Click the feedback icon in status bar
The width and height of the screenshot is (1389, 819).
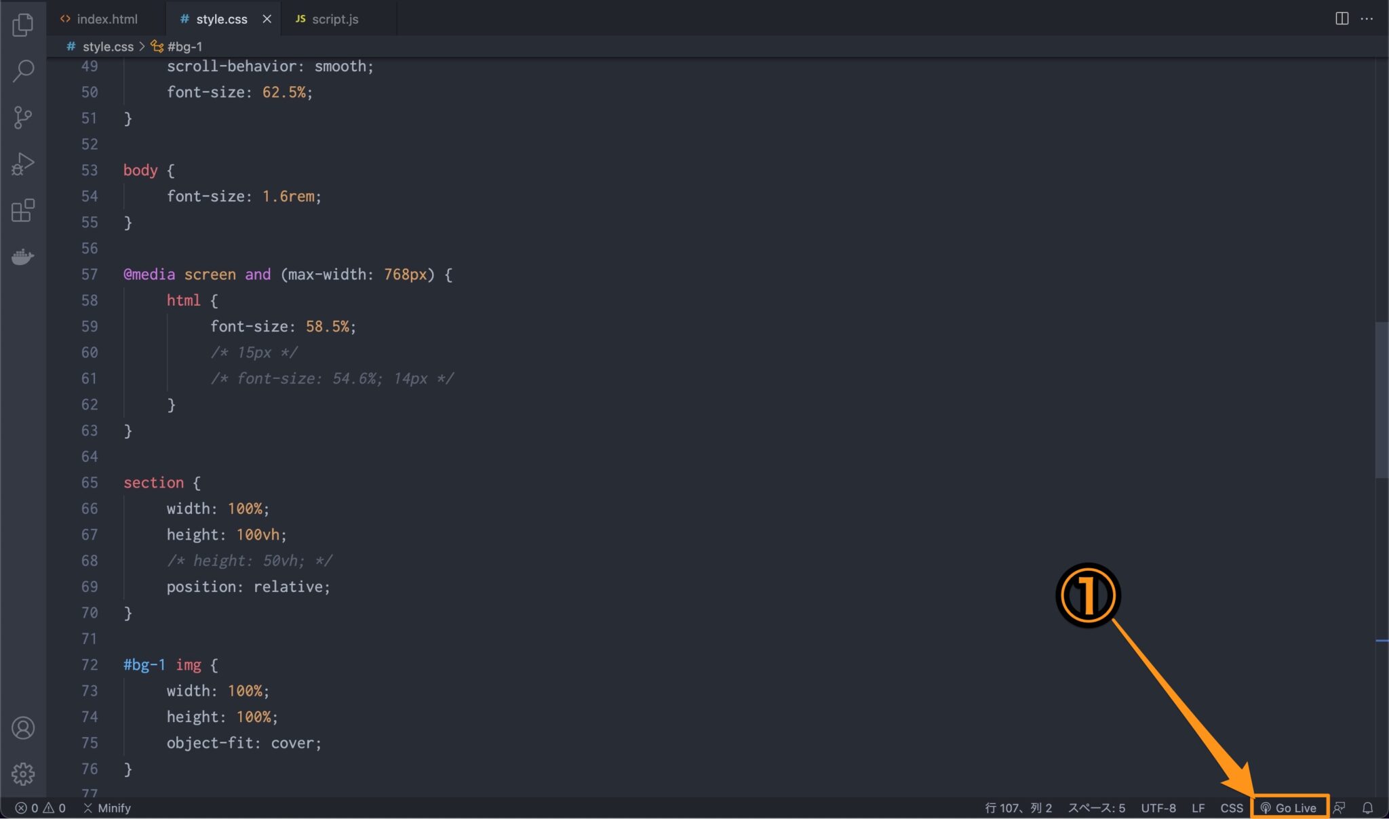(1339, 807)
